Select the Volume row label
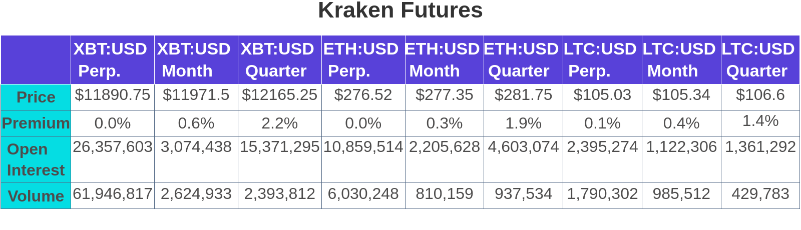This screenshot has height=230, width=801. [x=36, y=196]
